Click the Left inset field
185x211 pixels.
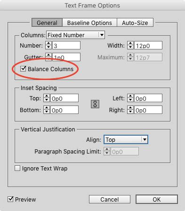(x=148, y=98)
